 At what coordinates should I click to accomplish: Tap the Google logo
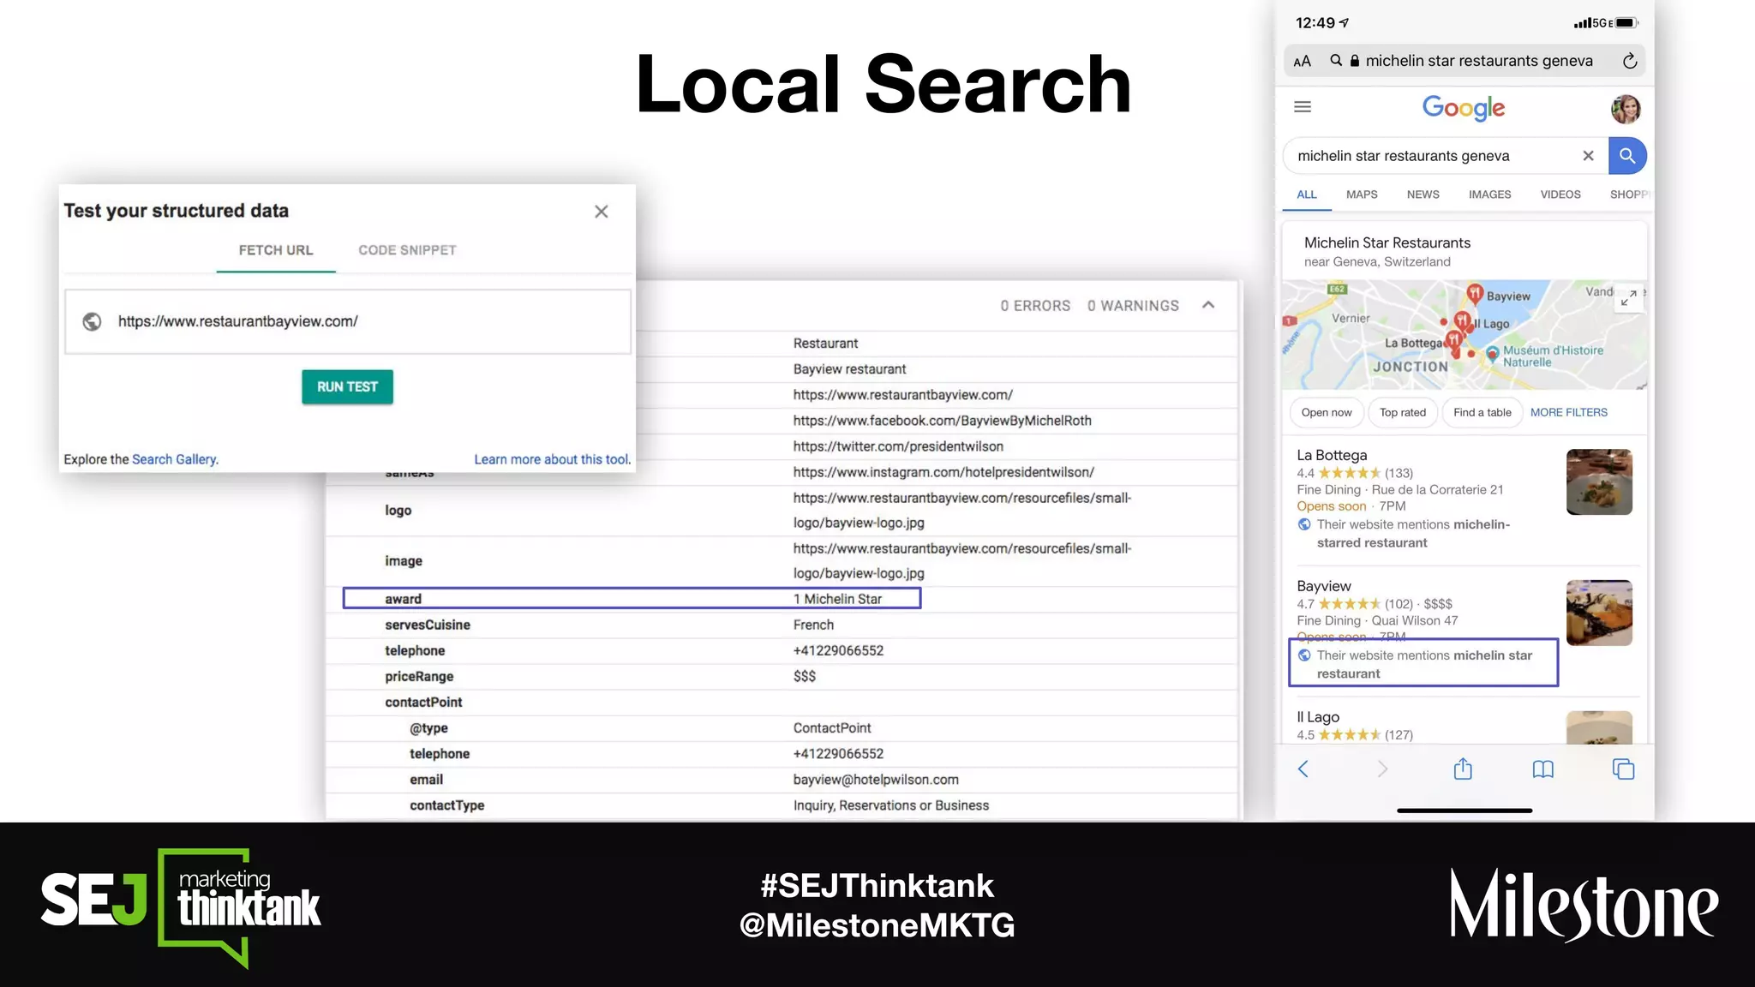(1464, 108)
